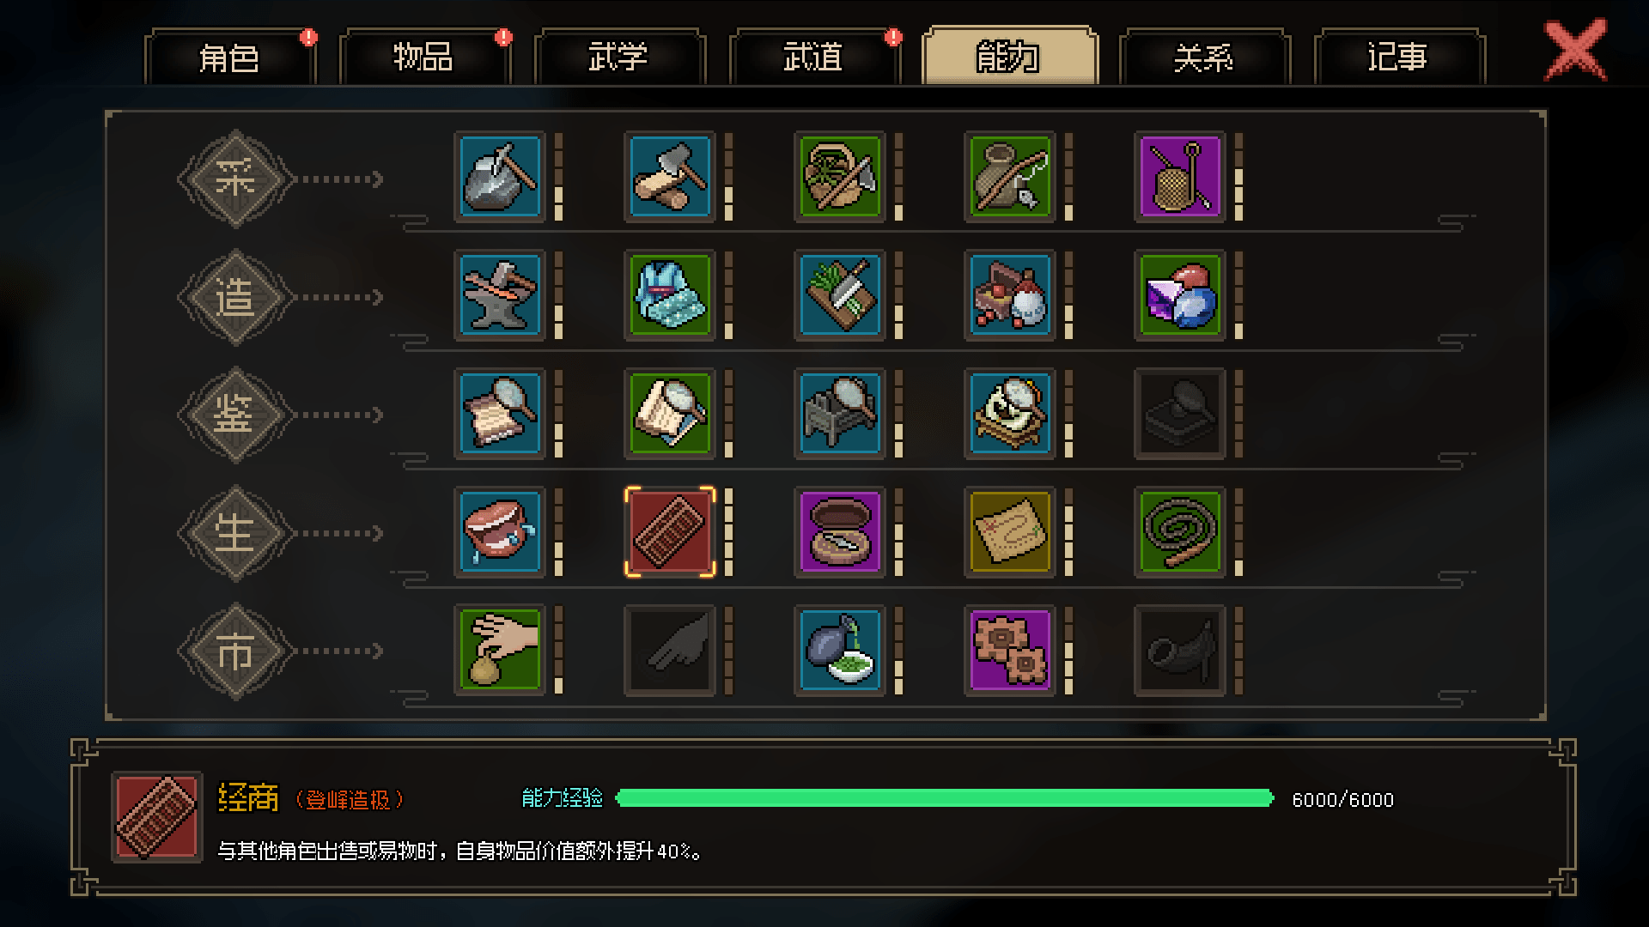Open the 武学 tab
Viewport: 1649px width, 927px height.
tap(618, 58)
